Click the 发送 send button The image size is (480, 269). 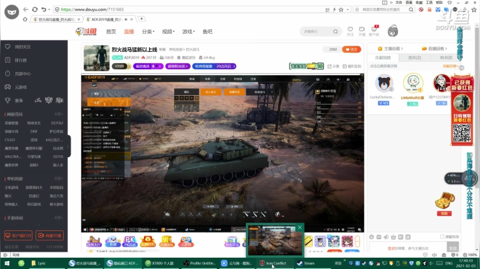click(x=453, y=248)
